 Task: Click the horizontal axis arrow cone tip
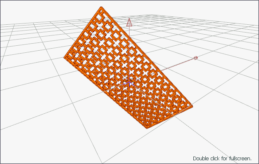[x=196, y=58]
